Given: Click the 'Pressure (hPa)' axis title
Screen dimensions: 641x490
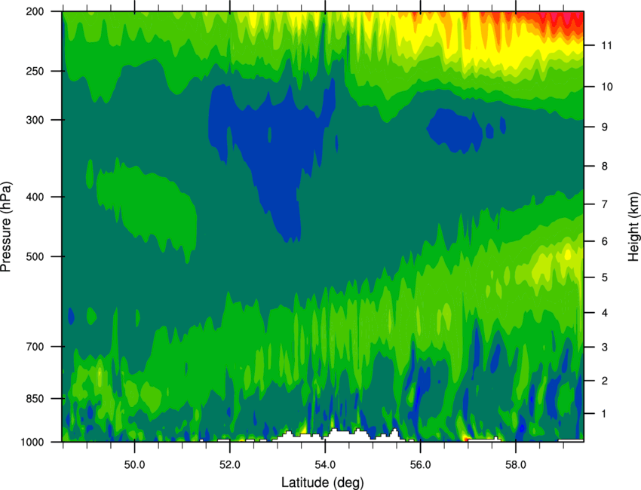Looking at the screenshot, I should tap(6, 227).
